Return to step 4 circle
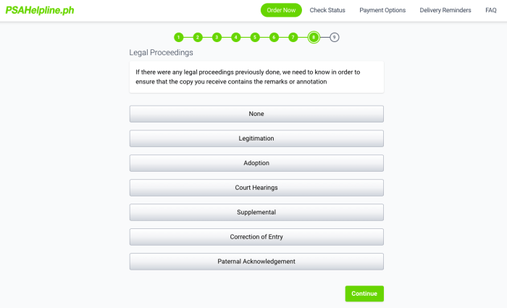Viewport: 507px width, 308px height. 236,37
